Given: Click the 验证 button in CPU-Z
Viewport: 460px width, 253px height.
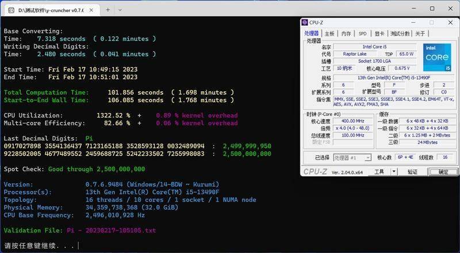Looking at the screenshot, I should coord(412,172).
